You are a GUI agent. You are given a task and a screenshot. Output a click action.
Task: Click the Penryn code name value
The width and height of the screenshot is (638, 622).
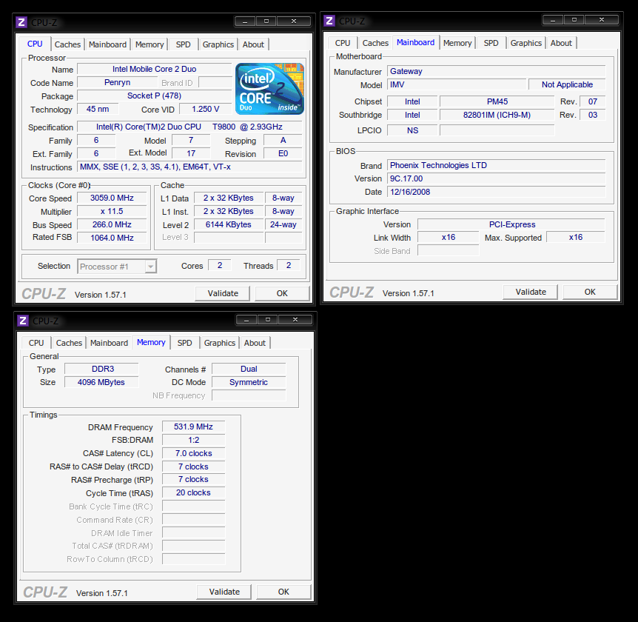(117, 82)
